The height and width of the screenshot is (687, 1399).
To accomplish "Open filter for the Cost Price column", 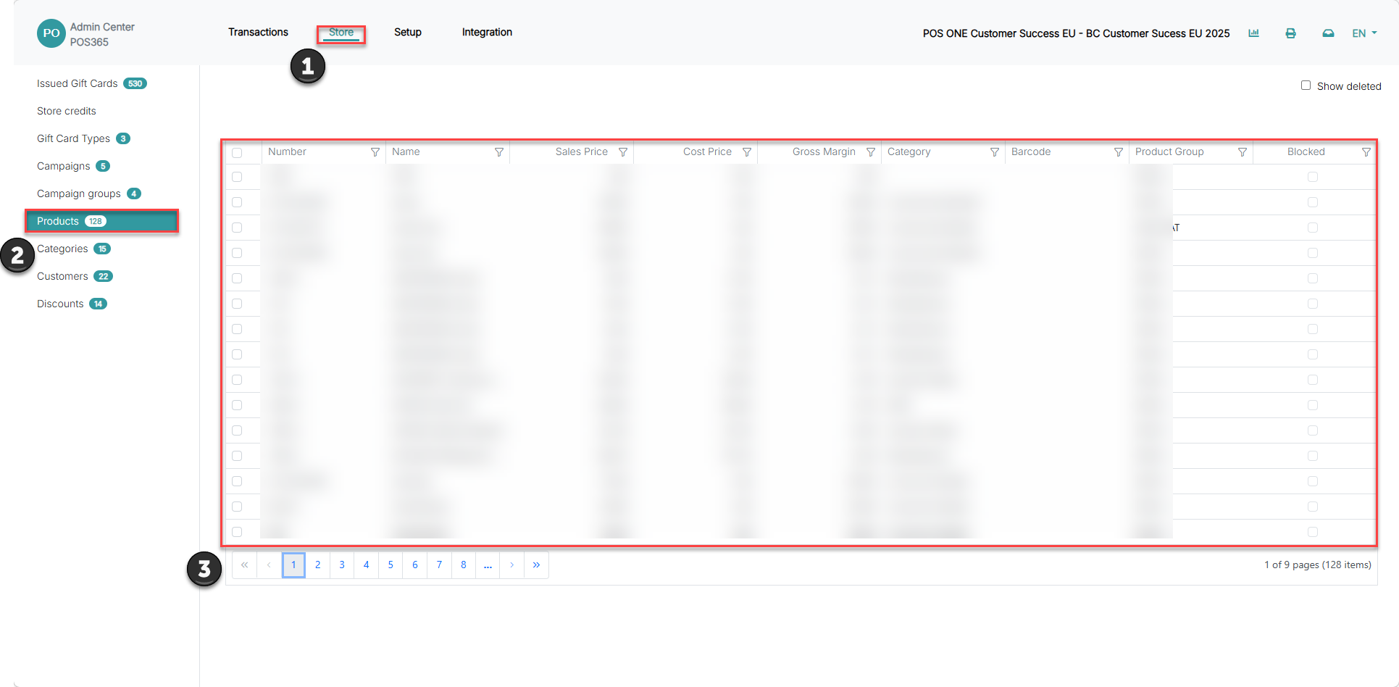I will (x=746, y=152).
